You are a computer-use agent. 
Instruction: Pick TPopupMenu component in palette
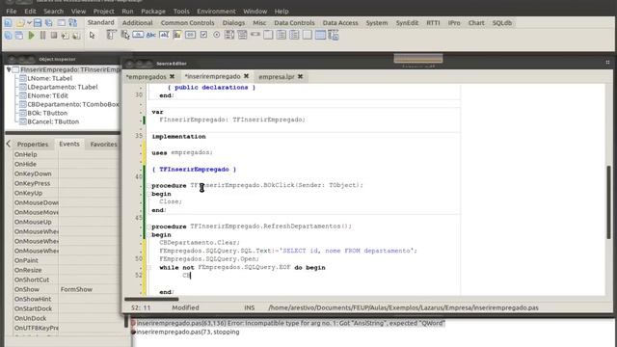tap(125, 35)
